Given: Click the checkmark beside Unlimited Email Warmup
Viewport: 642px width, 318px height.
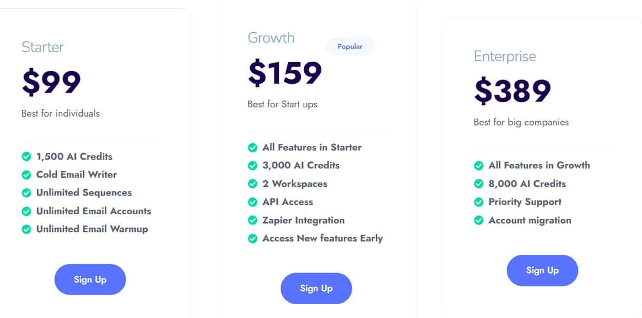Looking at the screenshot, I should (x=26, y=229).
